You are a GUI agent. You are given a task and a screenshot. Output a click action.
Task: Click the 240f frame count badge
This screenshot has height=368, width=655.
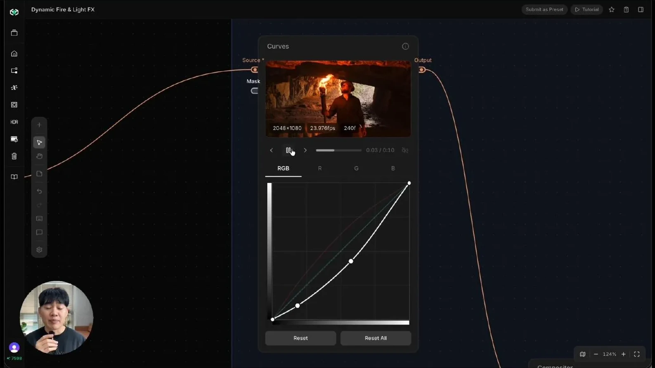(350, 128)
